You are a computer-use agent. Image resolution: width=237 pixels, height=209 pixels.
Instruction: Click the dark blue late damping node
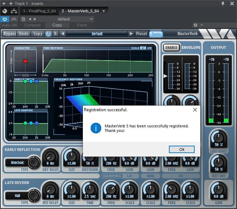(37, 123)
